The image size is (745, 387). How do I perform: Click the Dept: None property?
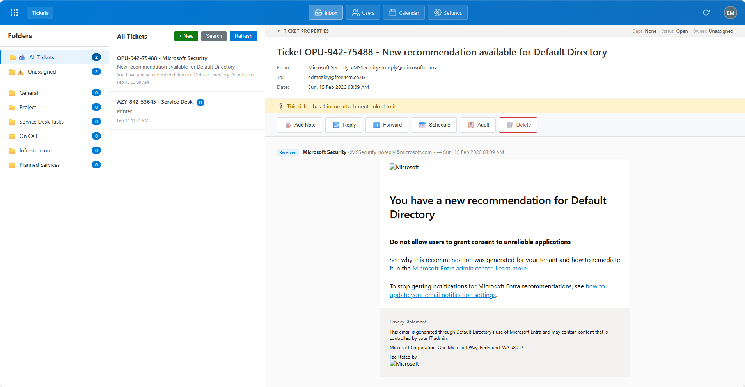[644, 31]
